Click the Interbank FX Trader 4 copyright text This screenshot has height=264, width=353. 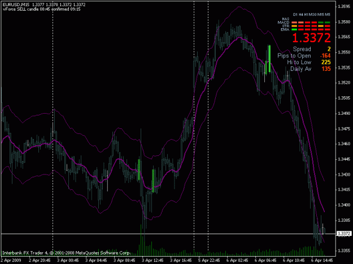[x=66, y=253]
